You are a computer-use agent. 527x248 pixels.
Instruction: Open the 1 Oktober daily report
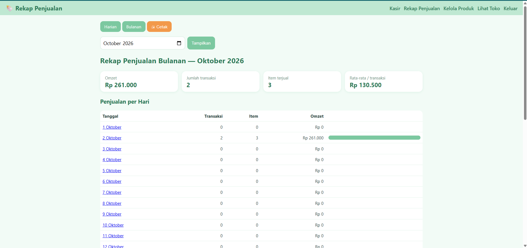tap(112, 127)
